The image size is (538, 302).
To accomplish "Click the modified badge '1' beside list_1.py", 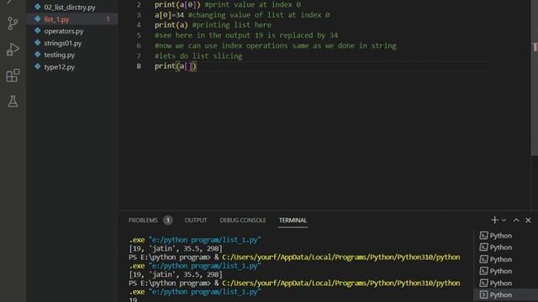I will pos(108,19).
